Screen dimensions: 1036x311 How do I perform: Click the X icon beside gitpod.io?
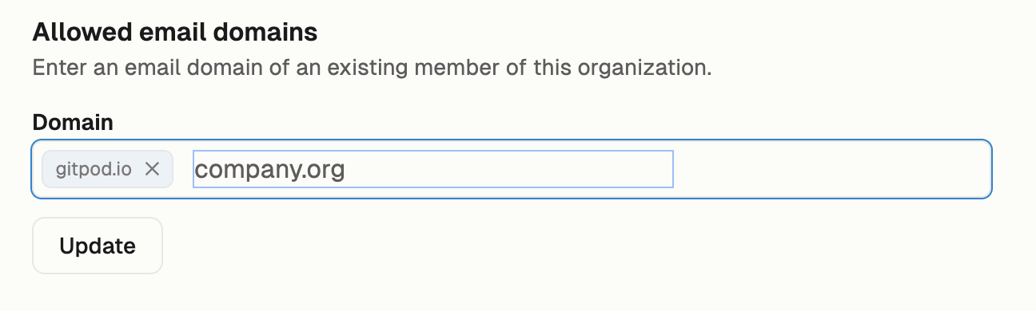[x=152, y=169]
